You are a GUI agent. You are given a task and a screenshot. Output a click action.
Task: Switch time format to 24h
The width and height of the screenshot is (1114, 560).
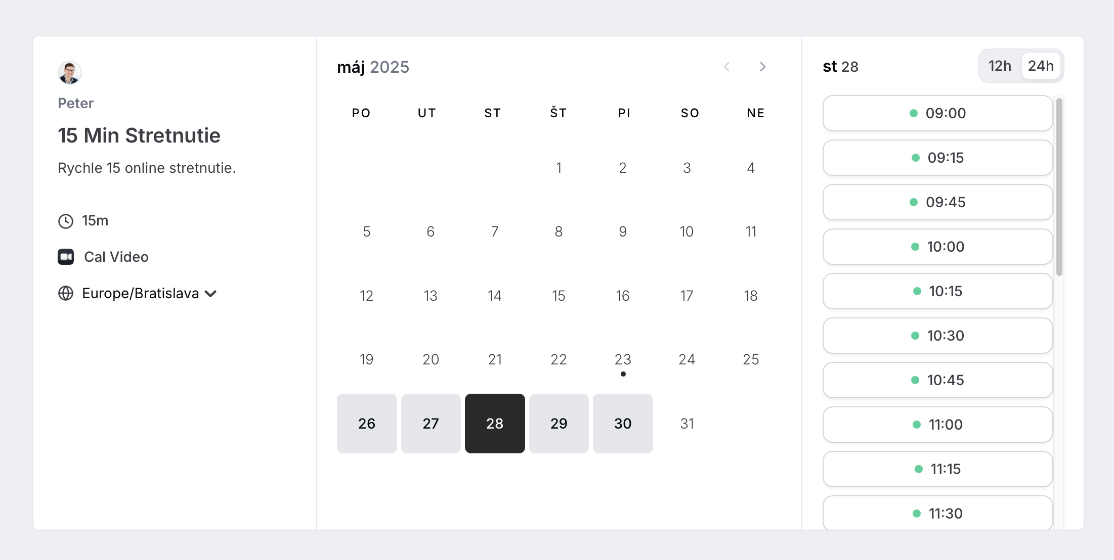1041,66
